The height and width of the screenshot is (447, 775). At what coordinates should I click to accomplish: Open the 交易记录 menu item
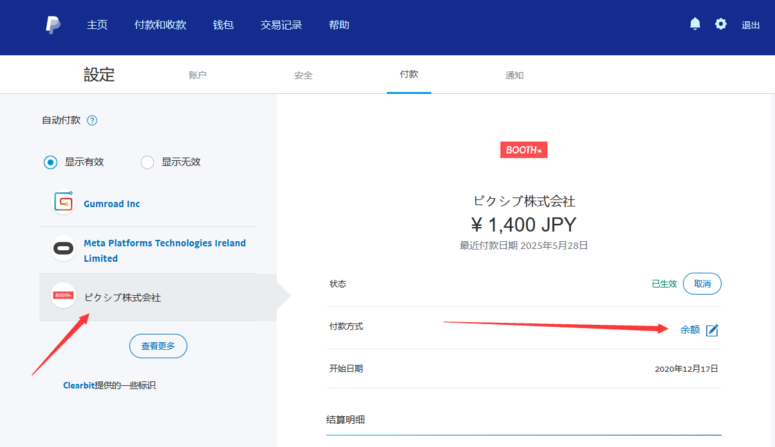281,25
